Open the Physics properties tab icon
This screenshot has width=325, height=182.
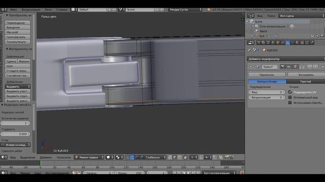click(x=312, y=42)
